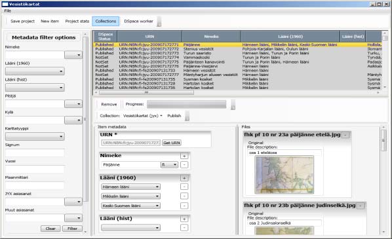392x239 pixels.
Task: Select the Vammaskoski row
Action: click(237, 58)
